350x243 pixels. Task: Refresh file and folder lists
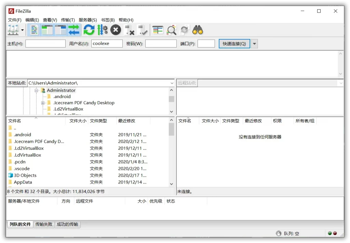(x=89, y=30)
